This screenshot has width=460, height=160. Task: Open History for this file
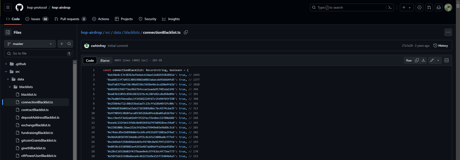point(440,46)
